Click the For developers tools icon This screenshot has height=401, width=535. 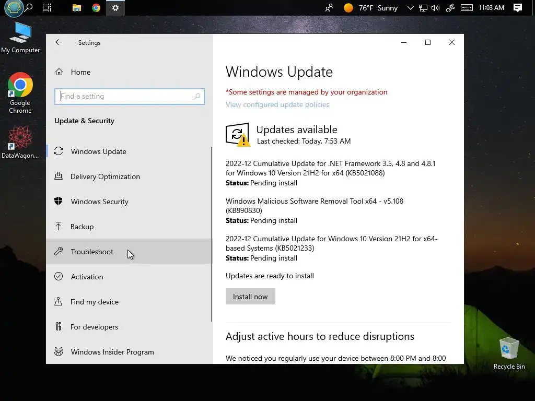coord(59,326)
